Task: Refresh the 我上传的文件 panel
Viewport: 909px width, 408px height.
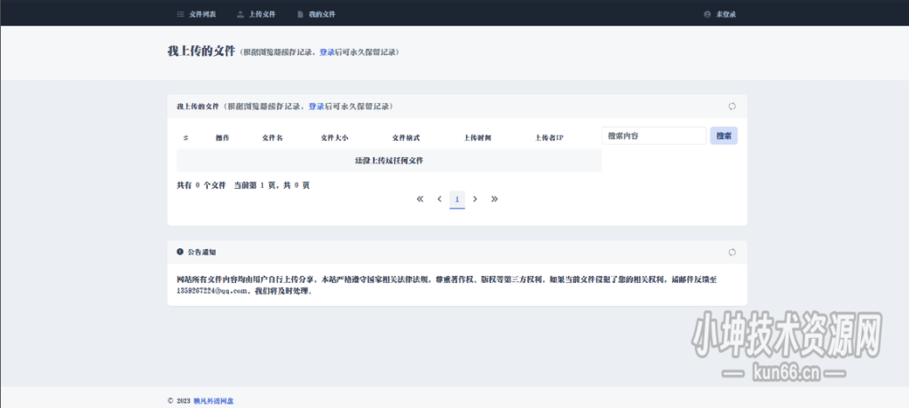Action: coord(732,106)
